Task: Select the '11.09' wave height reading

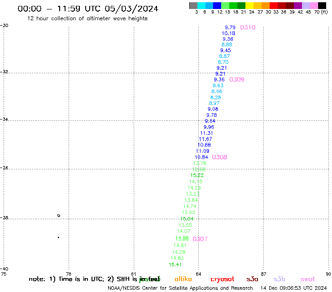Action: (203, 151)
